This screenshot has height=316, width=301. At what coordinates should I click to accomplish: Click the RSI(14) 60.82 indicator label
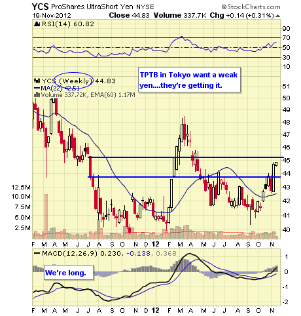point(68,24)
